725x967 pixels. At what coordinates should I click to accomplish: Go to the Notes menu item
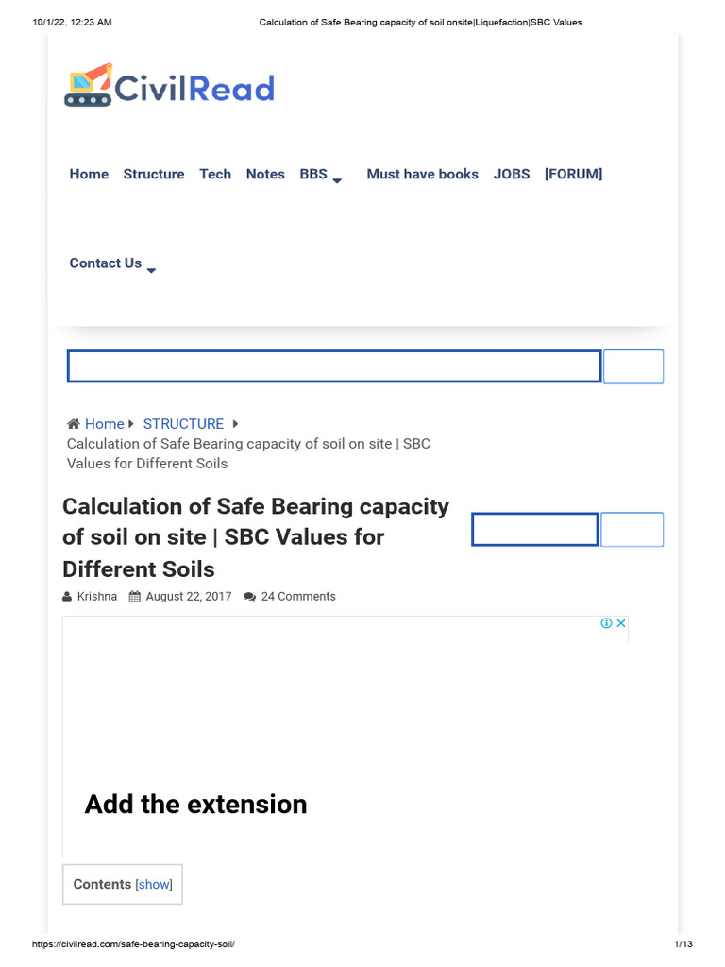click(x=265, y=174)
